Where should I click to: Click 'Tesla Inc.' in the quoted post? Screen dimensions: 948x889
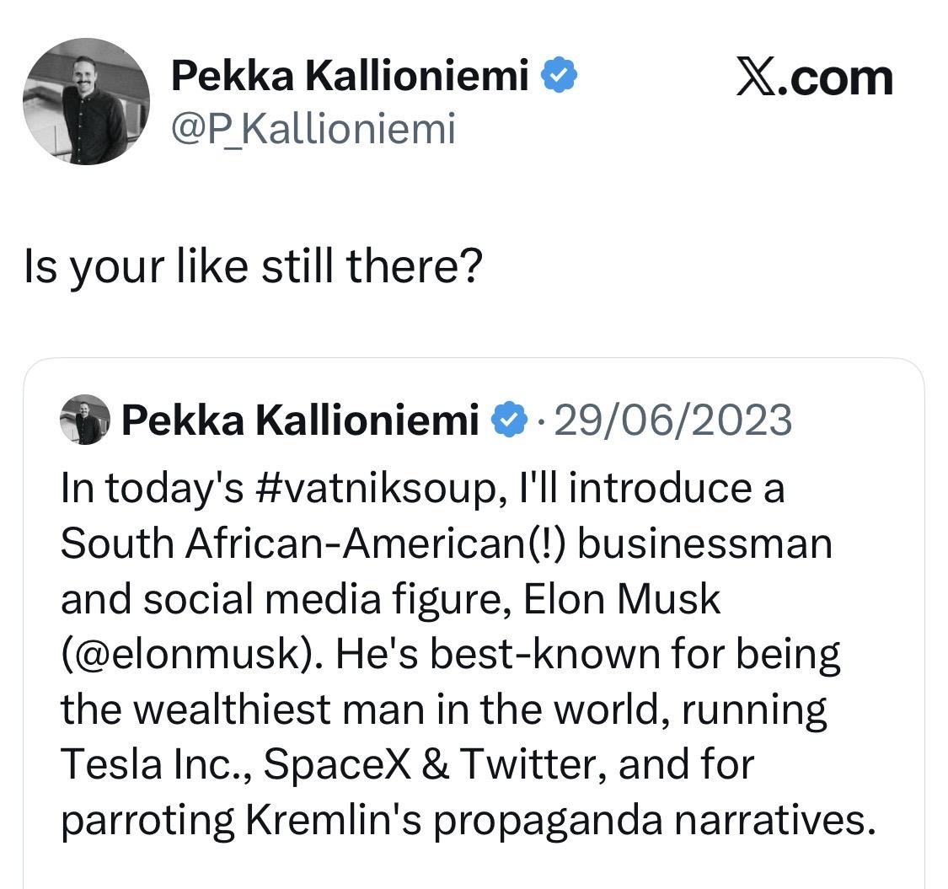pos(157,764)
